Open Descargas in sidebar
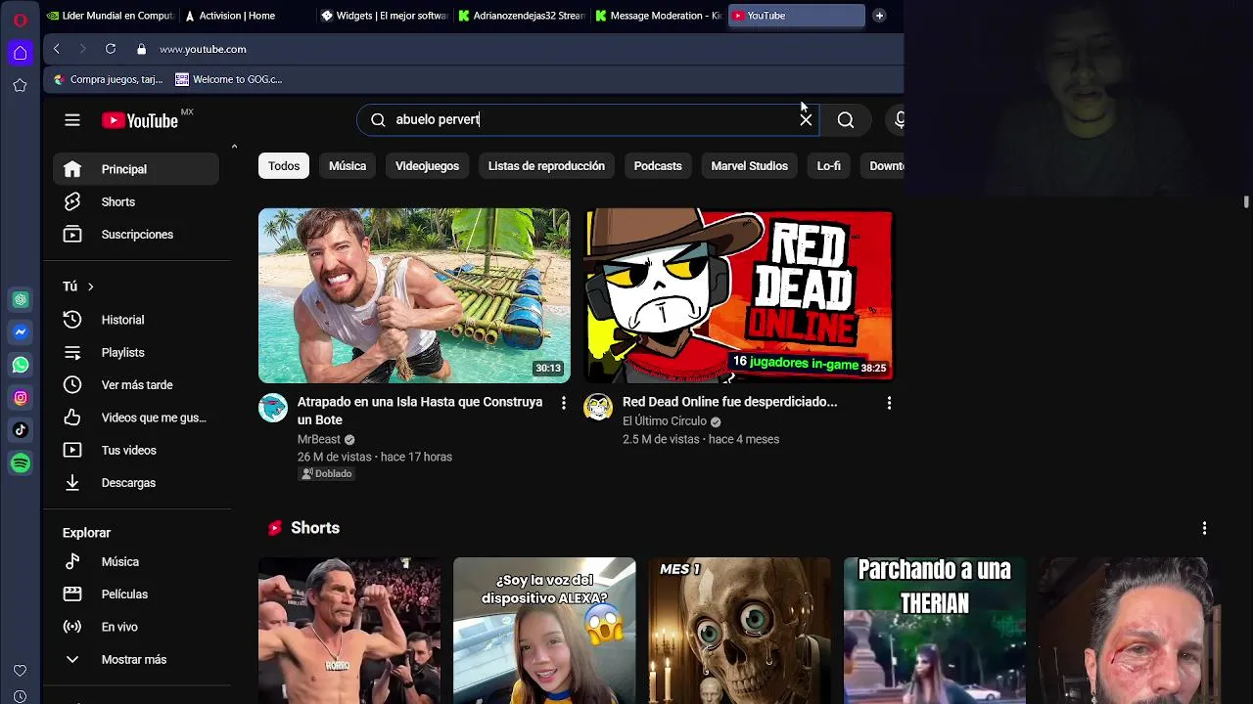Screen dimensions: 1253x704 click(x=136, y=483)
